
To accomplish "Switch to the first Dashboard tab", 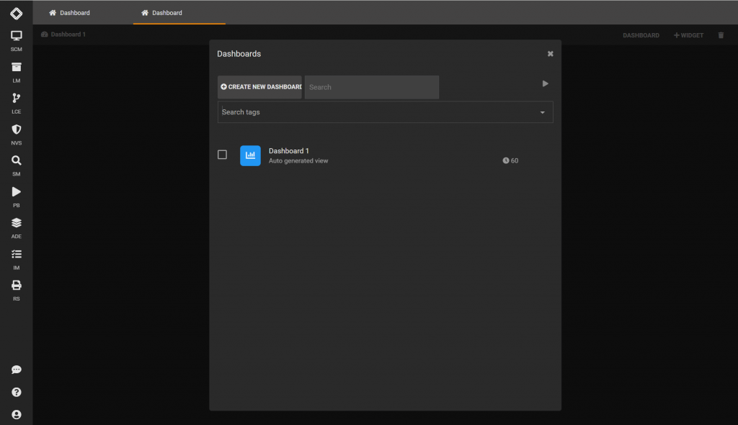I will tap(70, 13).
